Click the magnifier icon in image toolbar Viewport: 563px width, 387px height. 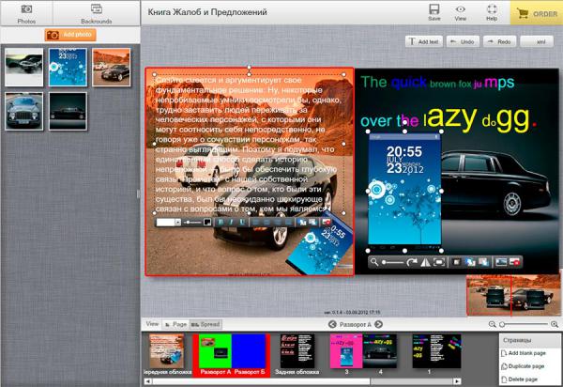(374, 262)
